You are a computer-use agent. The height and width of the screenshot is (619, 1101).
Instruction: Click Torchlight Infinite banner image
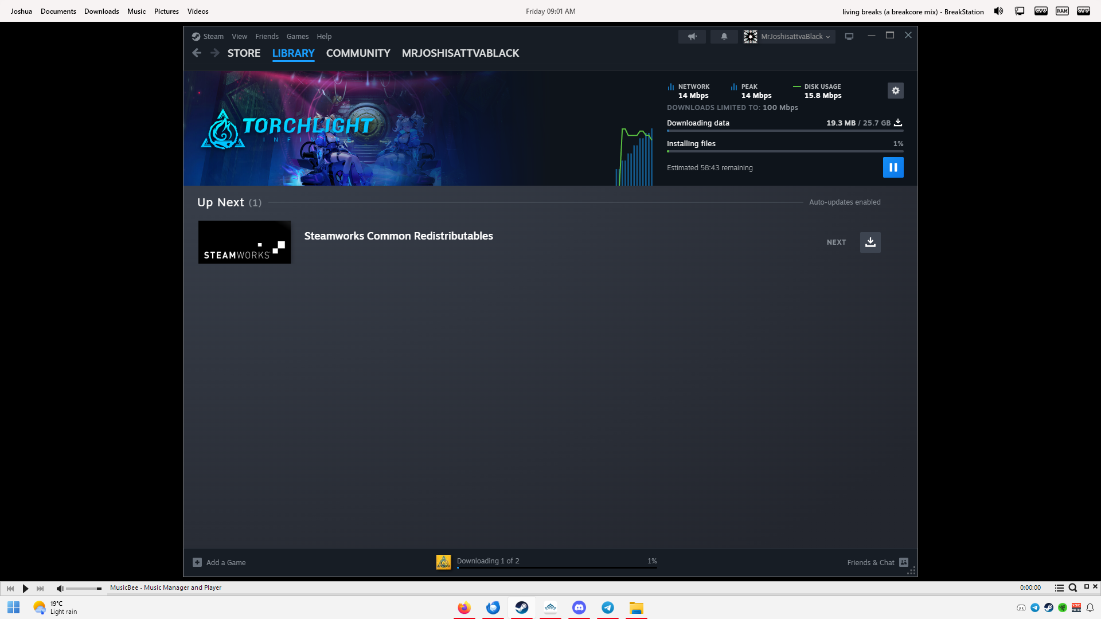(313, 128)
